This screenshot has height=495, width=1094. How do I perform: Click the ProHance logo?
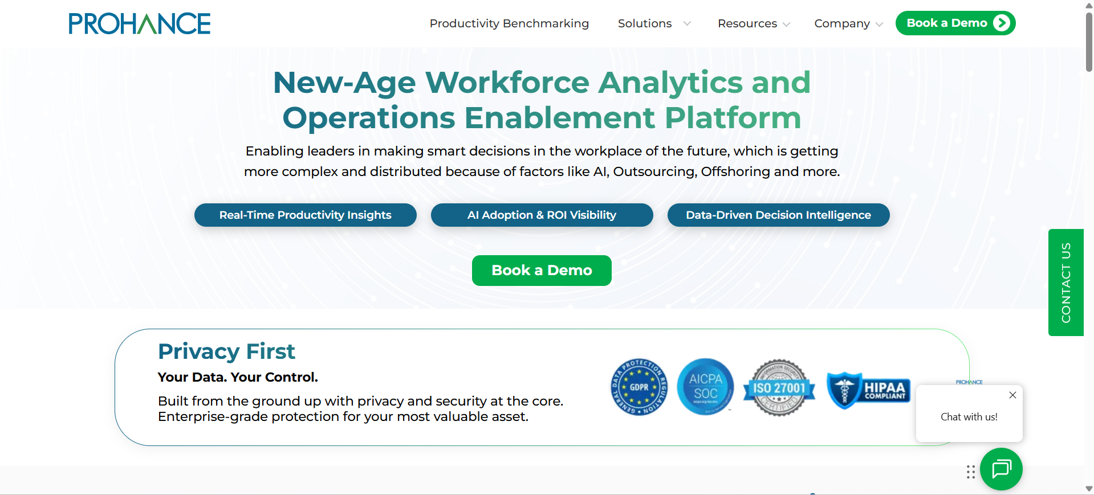(140, 24)
